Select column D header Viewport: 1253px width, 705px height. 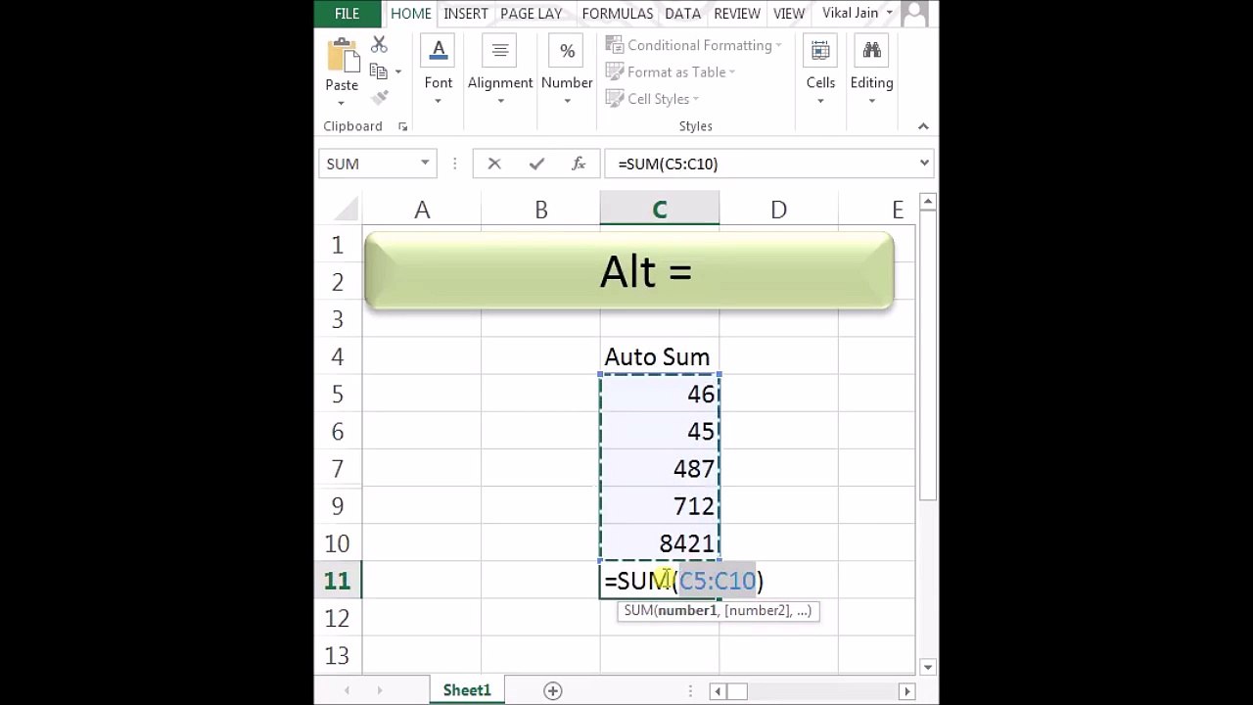(x=778, y=210)
